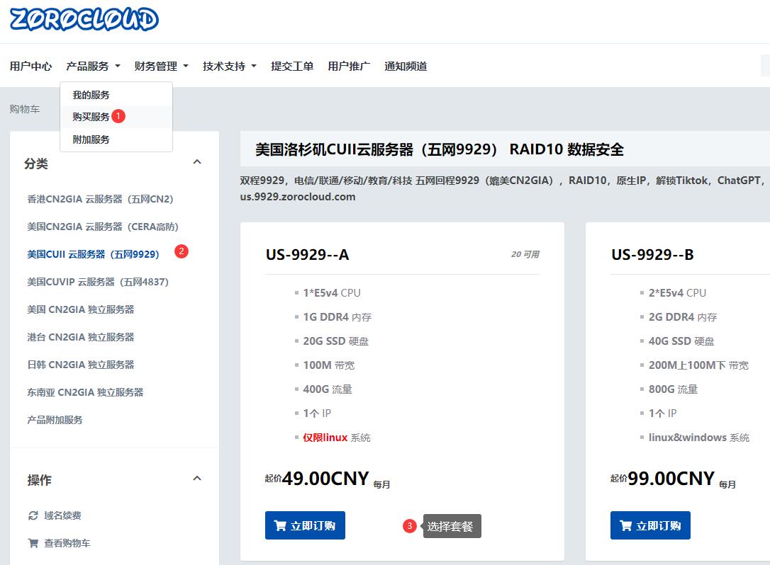This screenshot has height=565, width=770.
Task: Click us.9929.zorocloud.com test address text
Action: [298, 197]
